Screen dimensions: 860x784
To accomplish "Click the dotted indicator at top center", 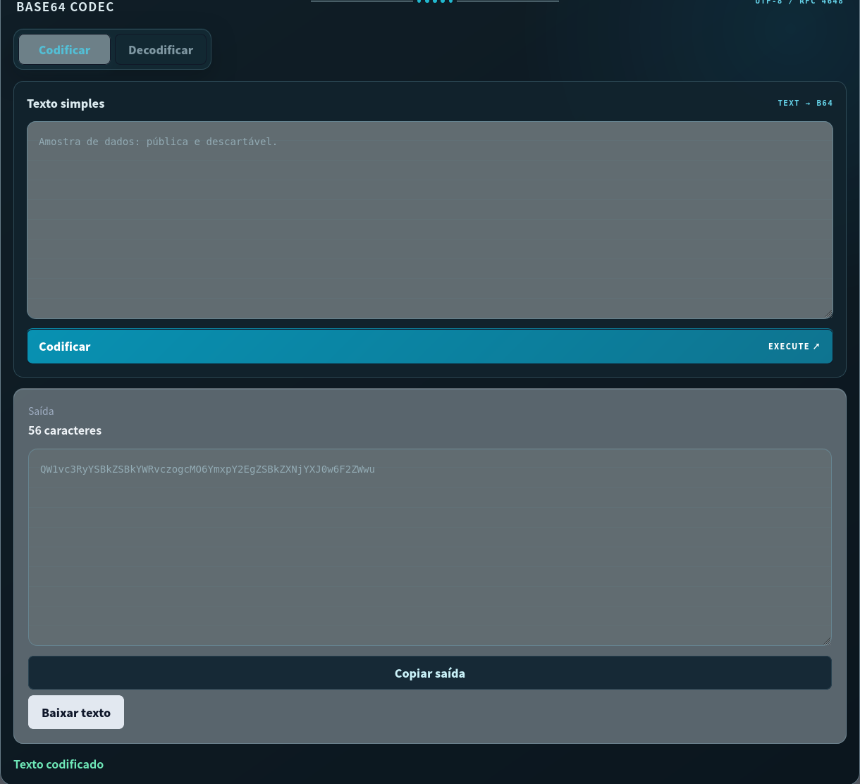I will (x=435, y=1).
